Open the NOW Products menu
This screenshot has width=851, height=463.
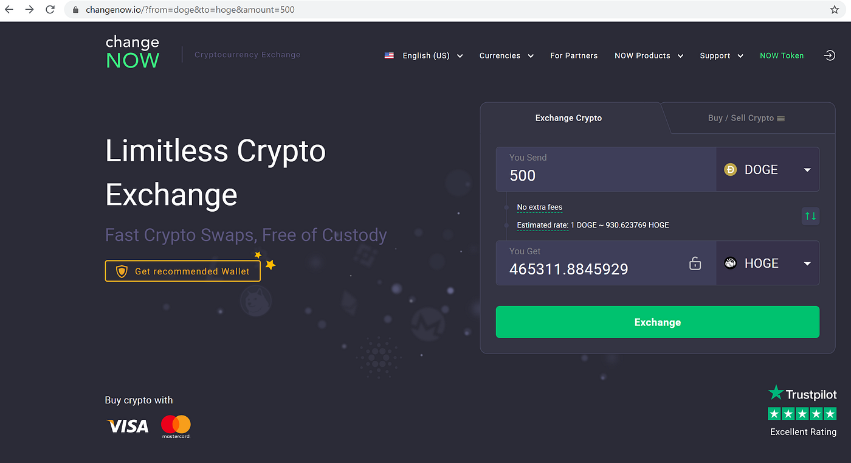pyautogui.click(x=649, y=55)
